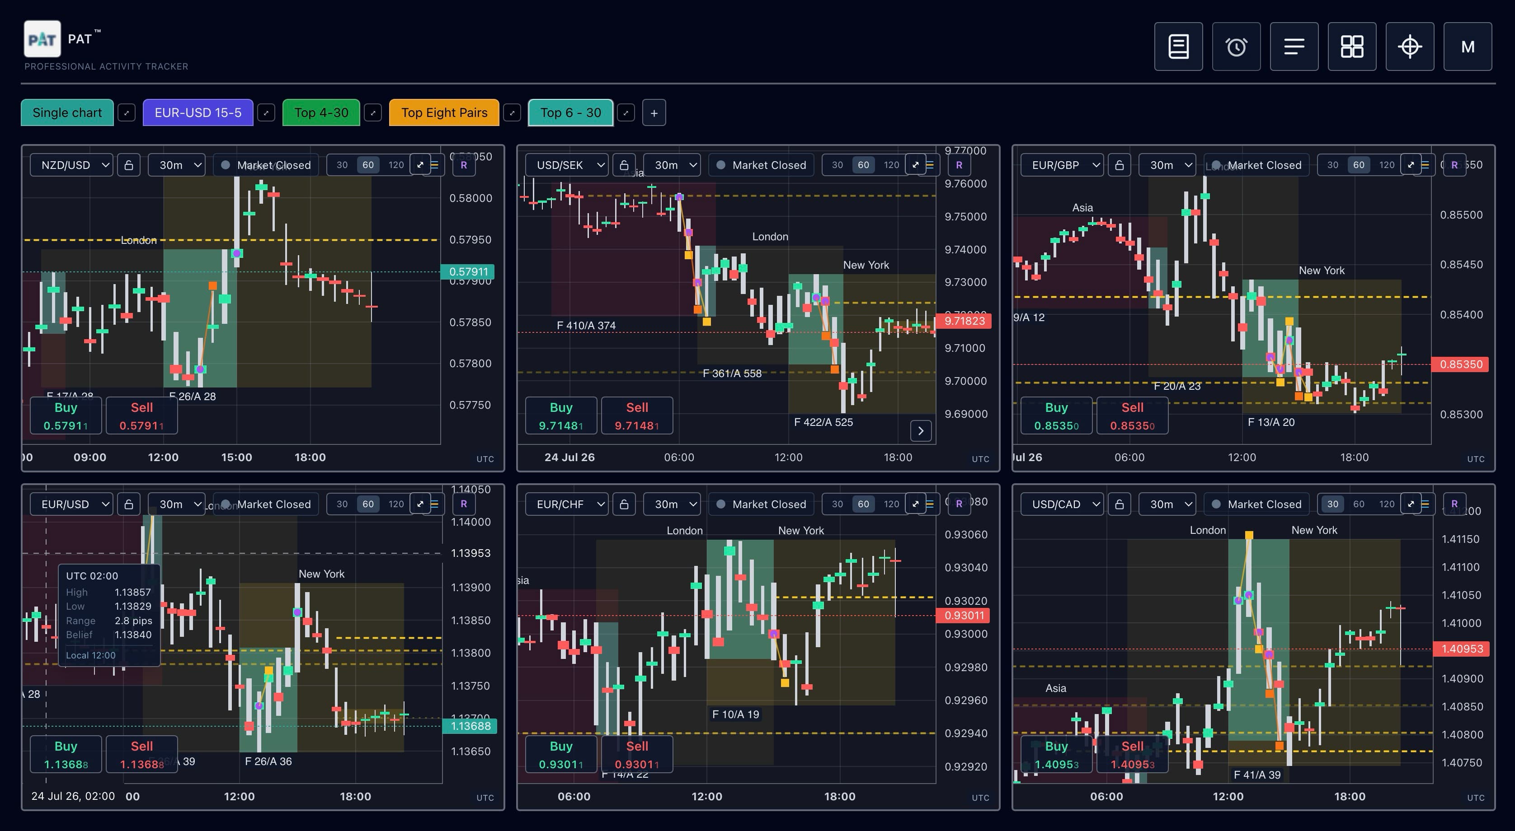This screenshot has height=831, width=1515.
Task: Select 120 range on USD/SEK chart
Action: 892,165
